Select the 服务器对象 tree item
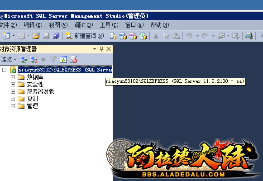Image resolution: width=263 pixels, height=181 pixels. coord(40,91)
